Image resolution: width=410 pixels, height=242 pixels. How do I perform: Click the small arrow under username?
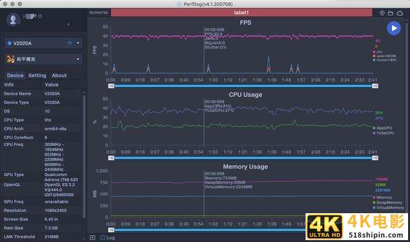[69, 24]
